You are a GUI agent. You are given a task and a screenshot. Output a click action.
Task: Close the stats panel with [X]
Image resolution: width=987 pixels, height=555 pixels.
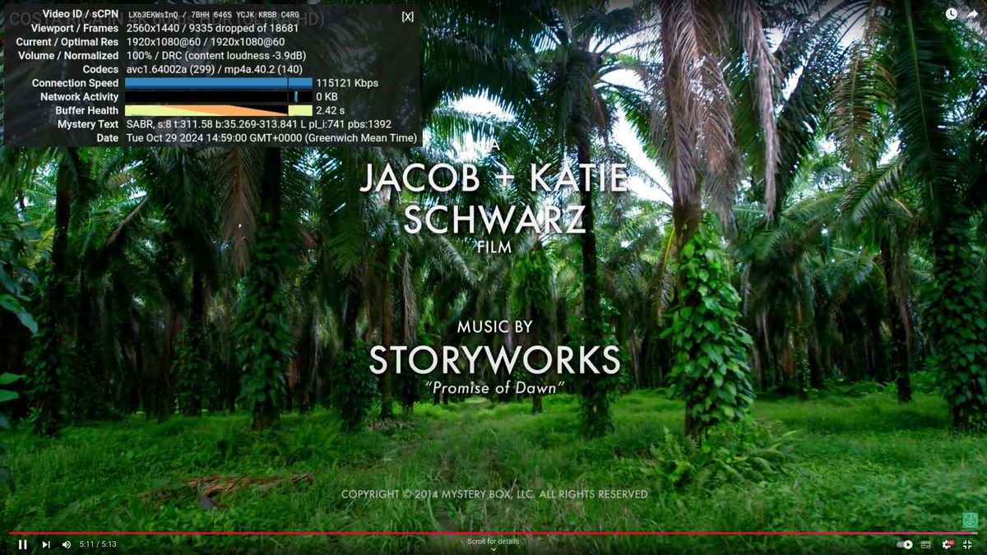pos(408,16)
